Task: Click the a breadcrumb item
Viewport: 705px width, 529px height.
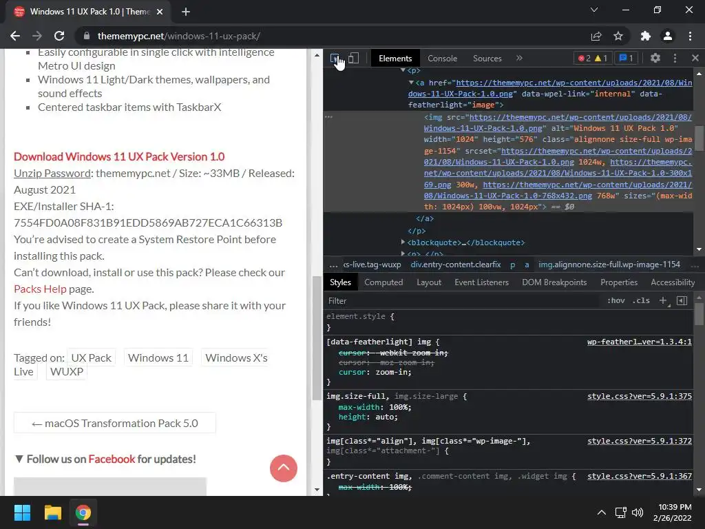Action: click(x=527, y=264)
